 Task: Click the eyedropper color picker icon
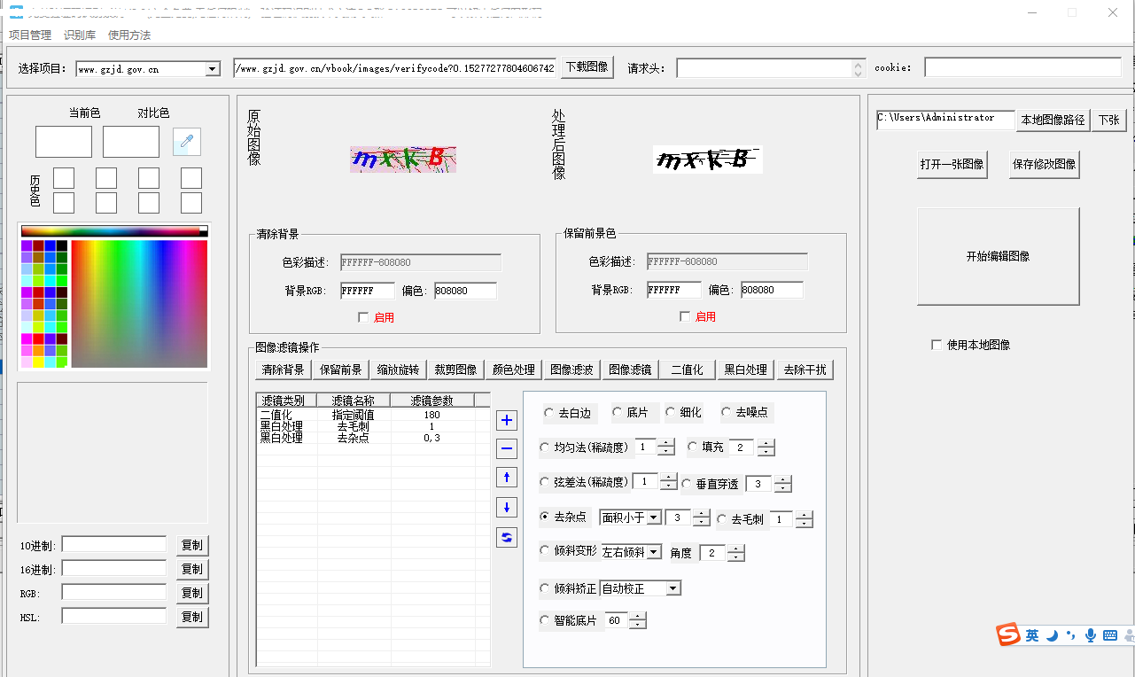coord(187,142)
